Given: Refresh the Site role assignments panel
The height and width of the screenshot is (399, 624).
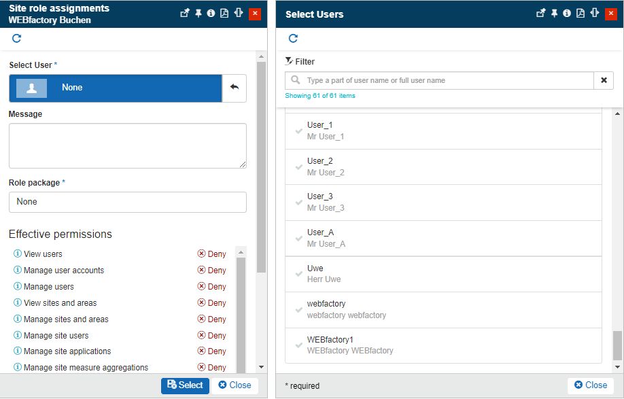Looking at the screenshot, I should (16, 39).
